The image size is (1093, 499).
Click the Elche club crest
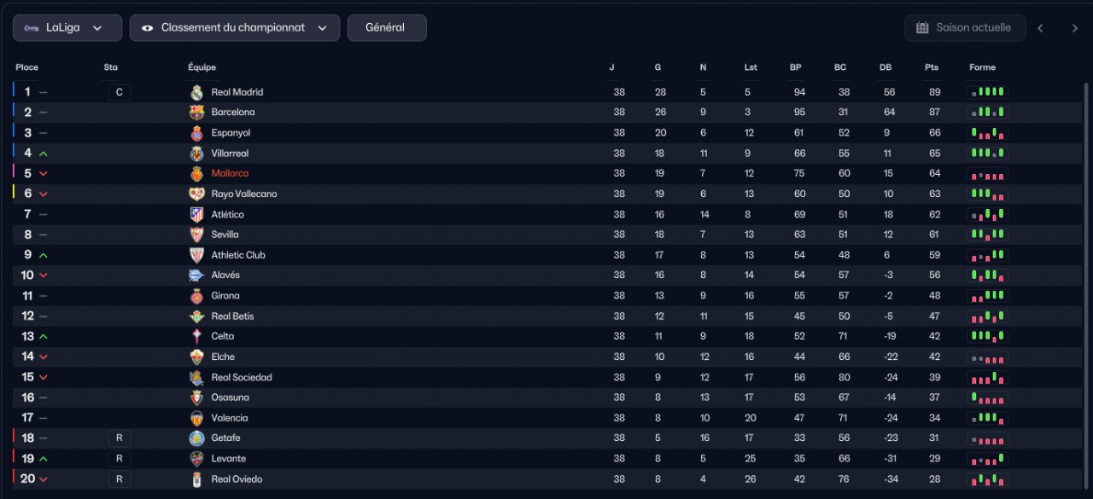point(196,357)
